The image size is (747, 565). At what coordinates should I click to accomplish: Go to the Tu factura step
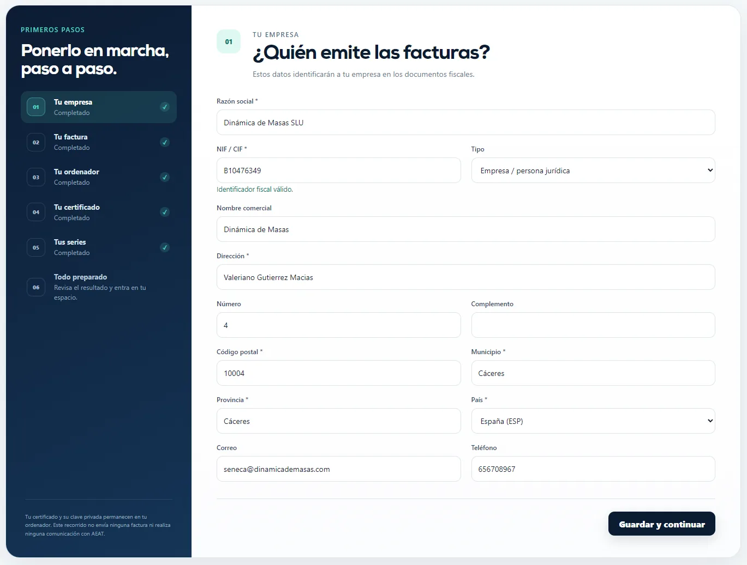pos(99,142)
